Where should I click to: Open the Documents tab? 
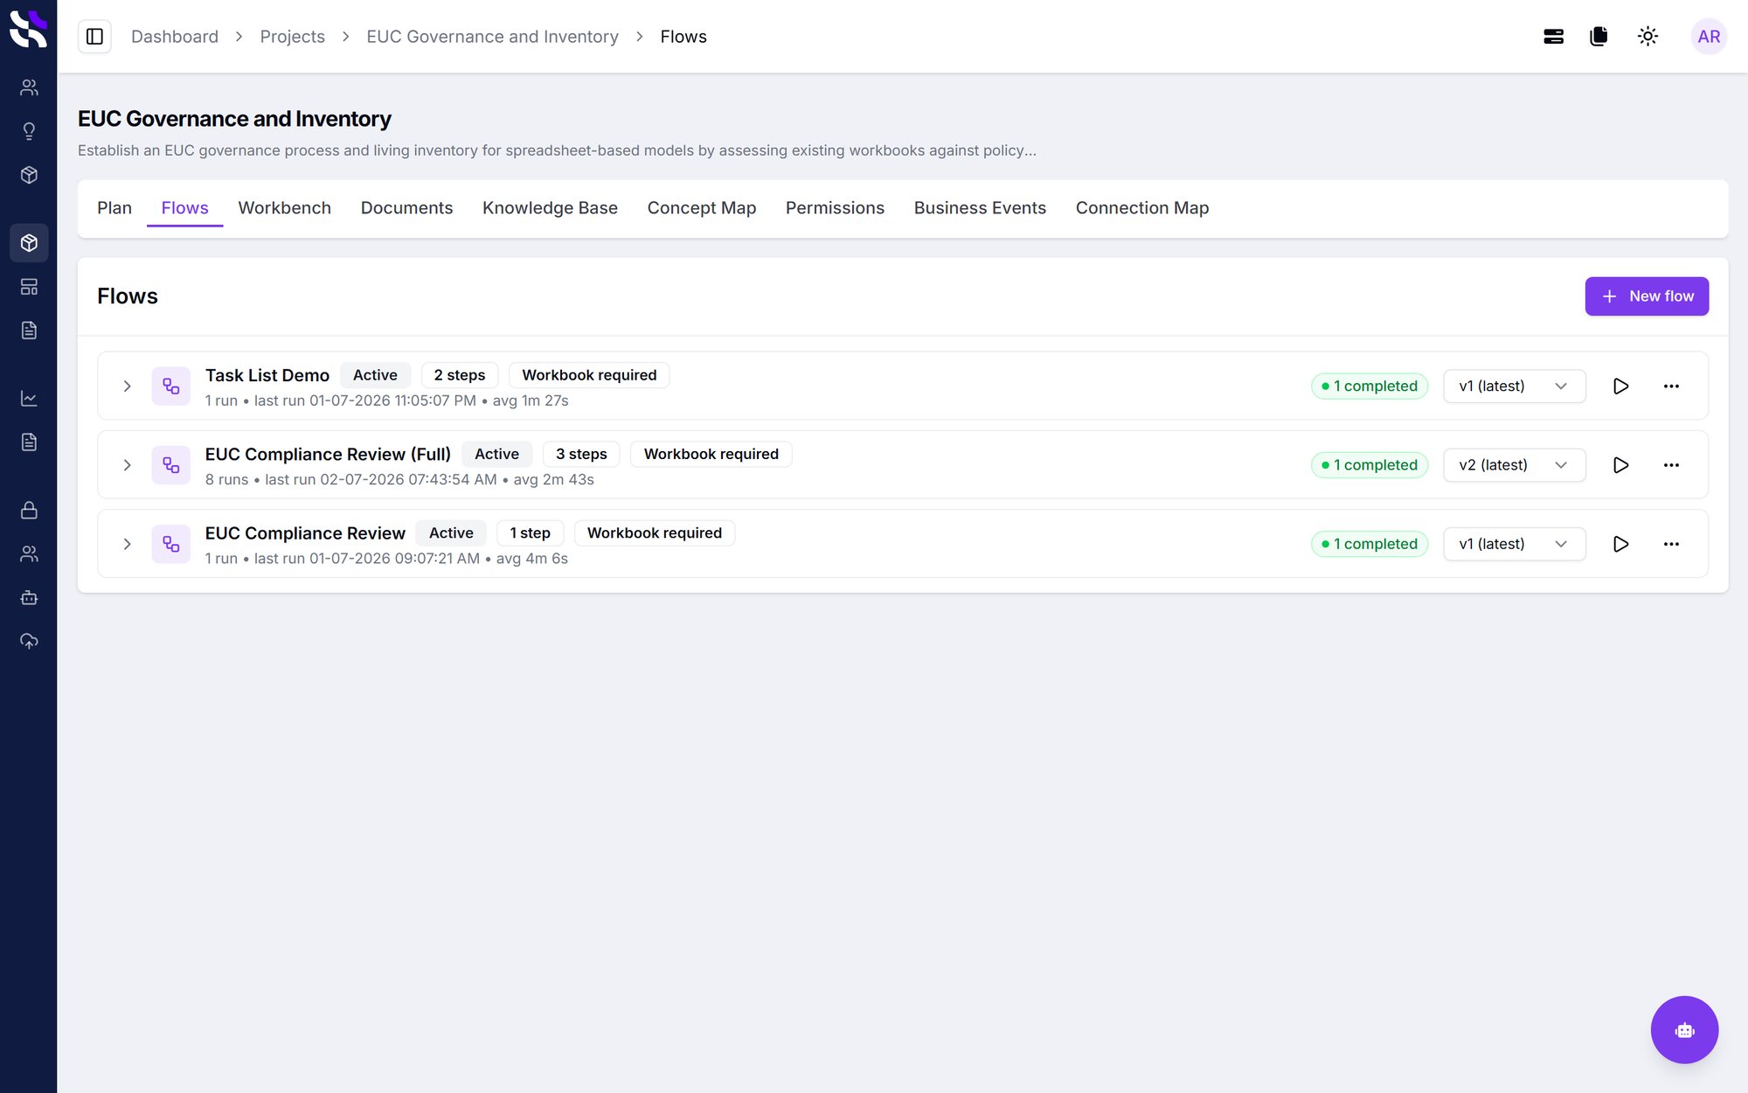pos(406,208)
